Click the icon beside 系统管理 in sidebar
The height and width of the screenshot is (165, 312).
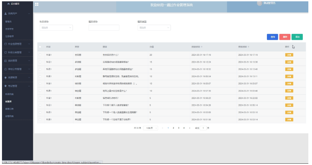[x=6, y=61]
